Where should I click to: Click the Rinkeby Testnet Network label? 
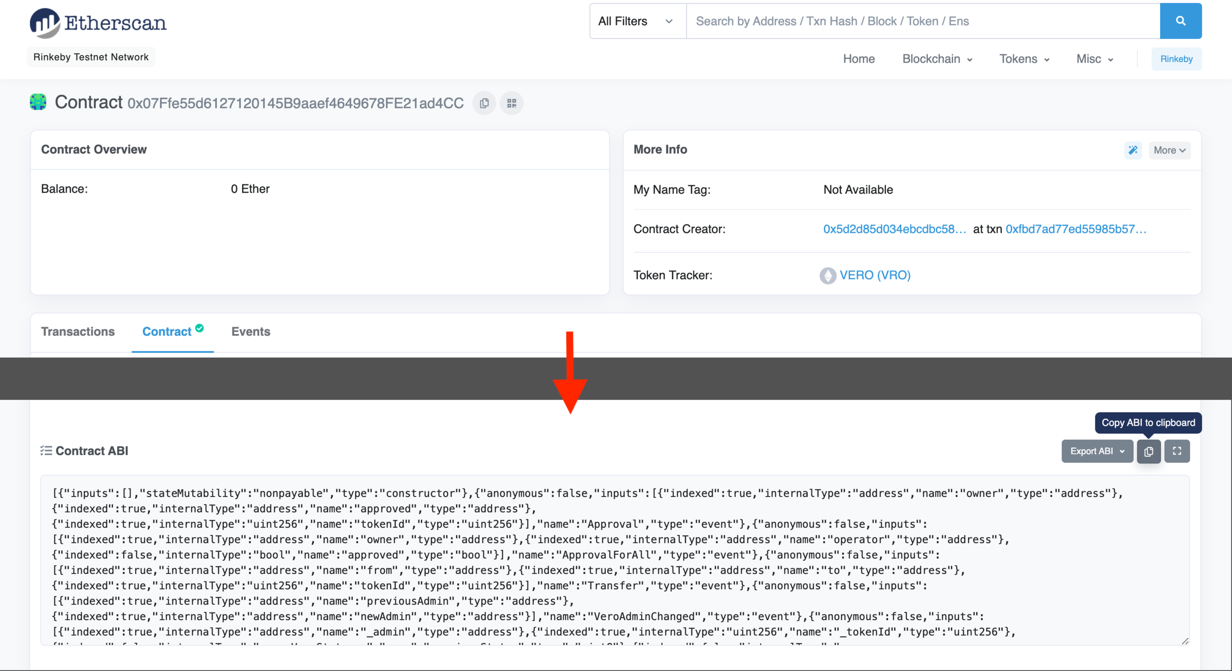91,57
